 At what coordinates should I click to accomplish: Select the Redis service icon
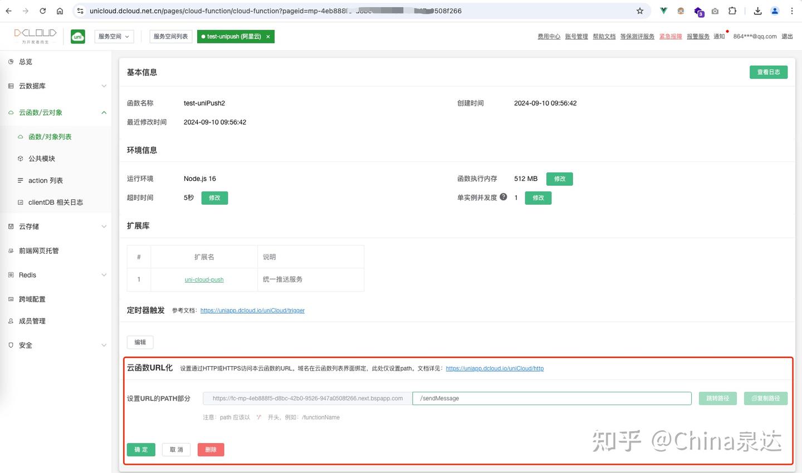(x=11, y=274)
